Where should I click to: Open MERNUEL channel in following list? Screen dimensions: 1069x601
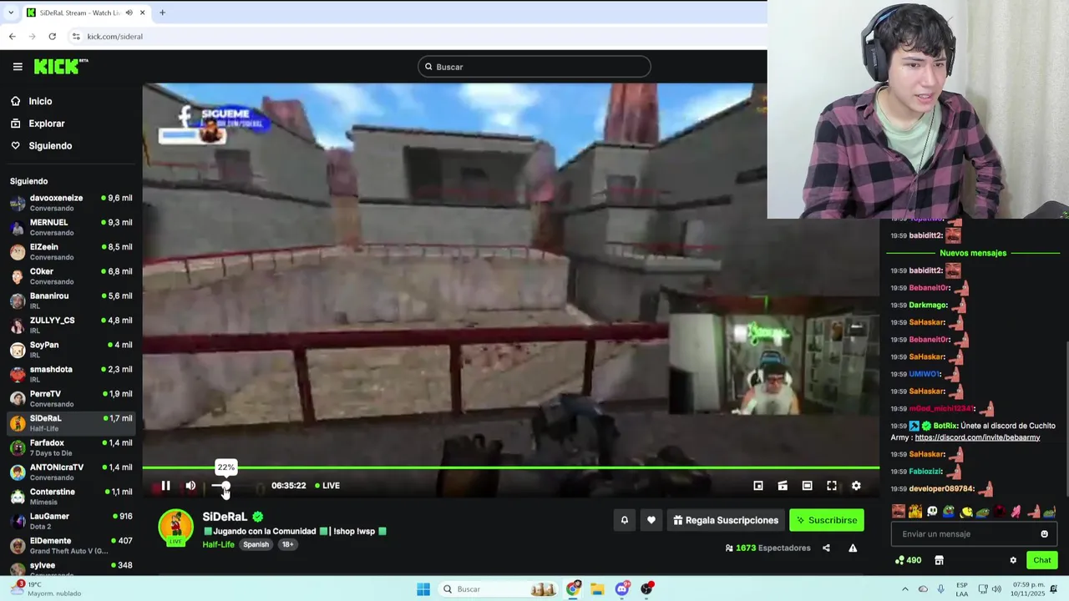(71, 227)
